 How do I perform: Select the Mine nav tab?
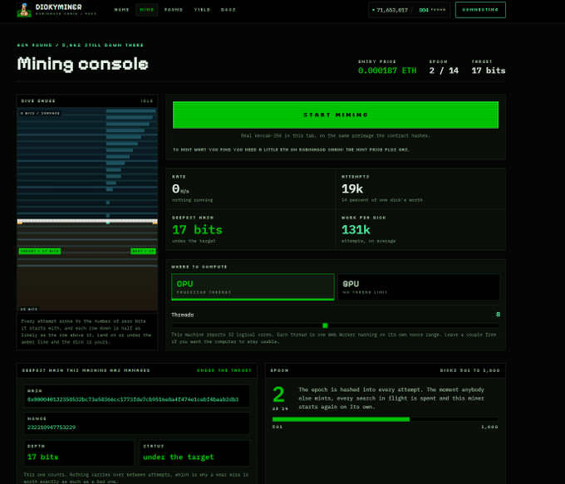point(147,10)
